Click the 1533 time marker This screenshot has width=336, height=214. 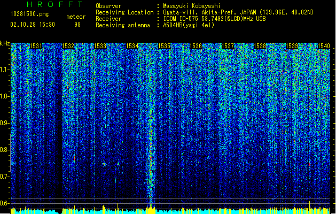coord(100,46)
